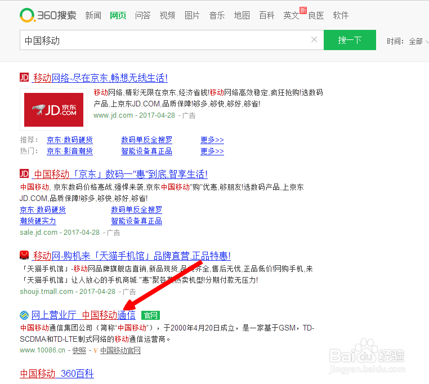Open 数码单反全搜罗 under sale.jd.com result
Screen dimensions: 429x384
136,209
